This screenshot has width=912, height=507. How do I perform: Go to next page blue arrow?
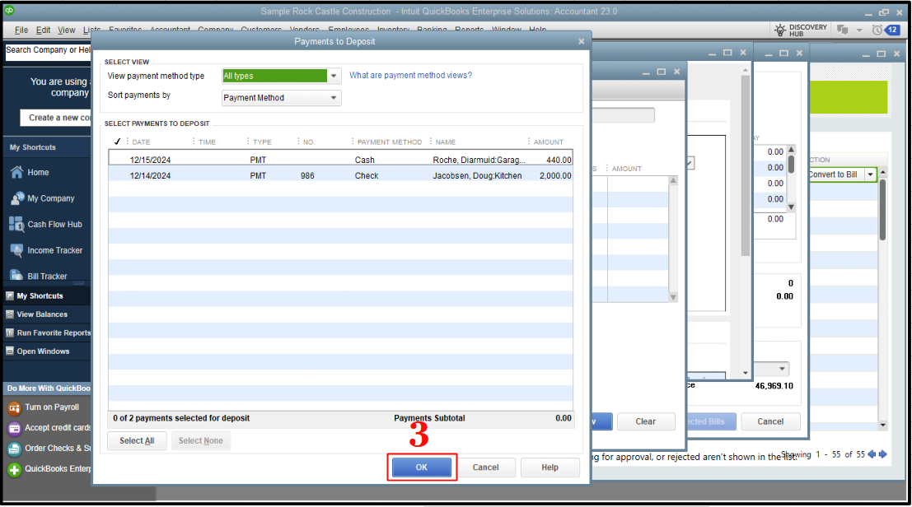tap(883, 454)
